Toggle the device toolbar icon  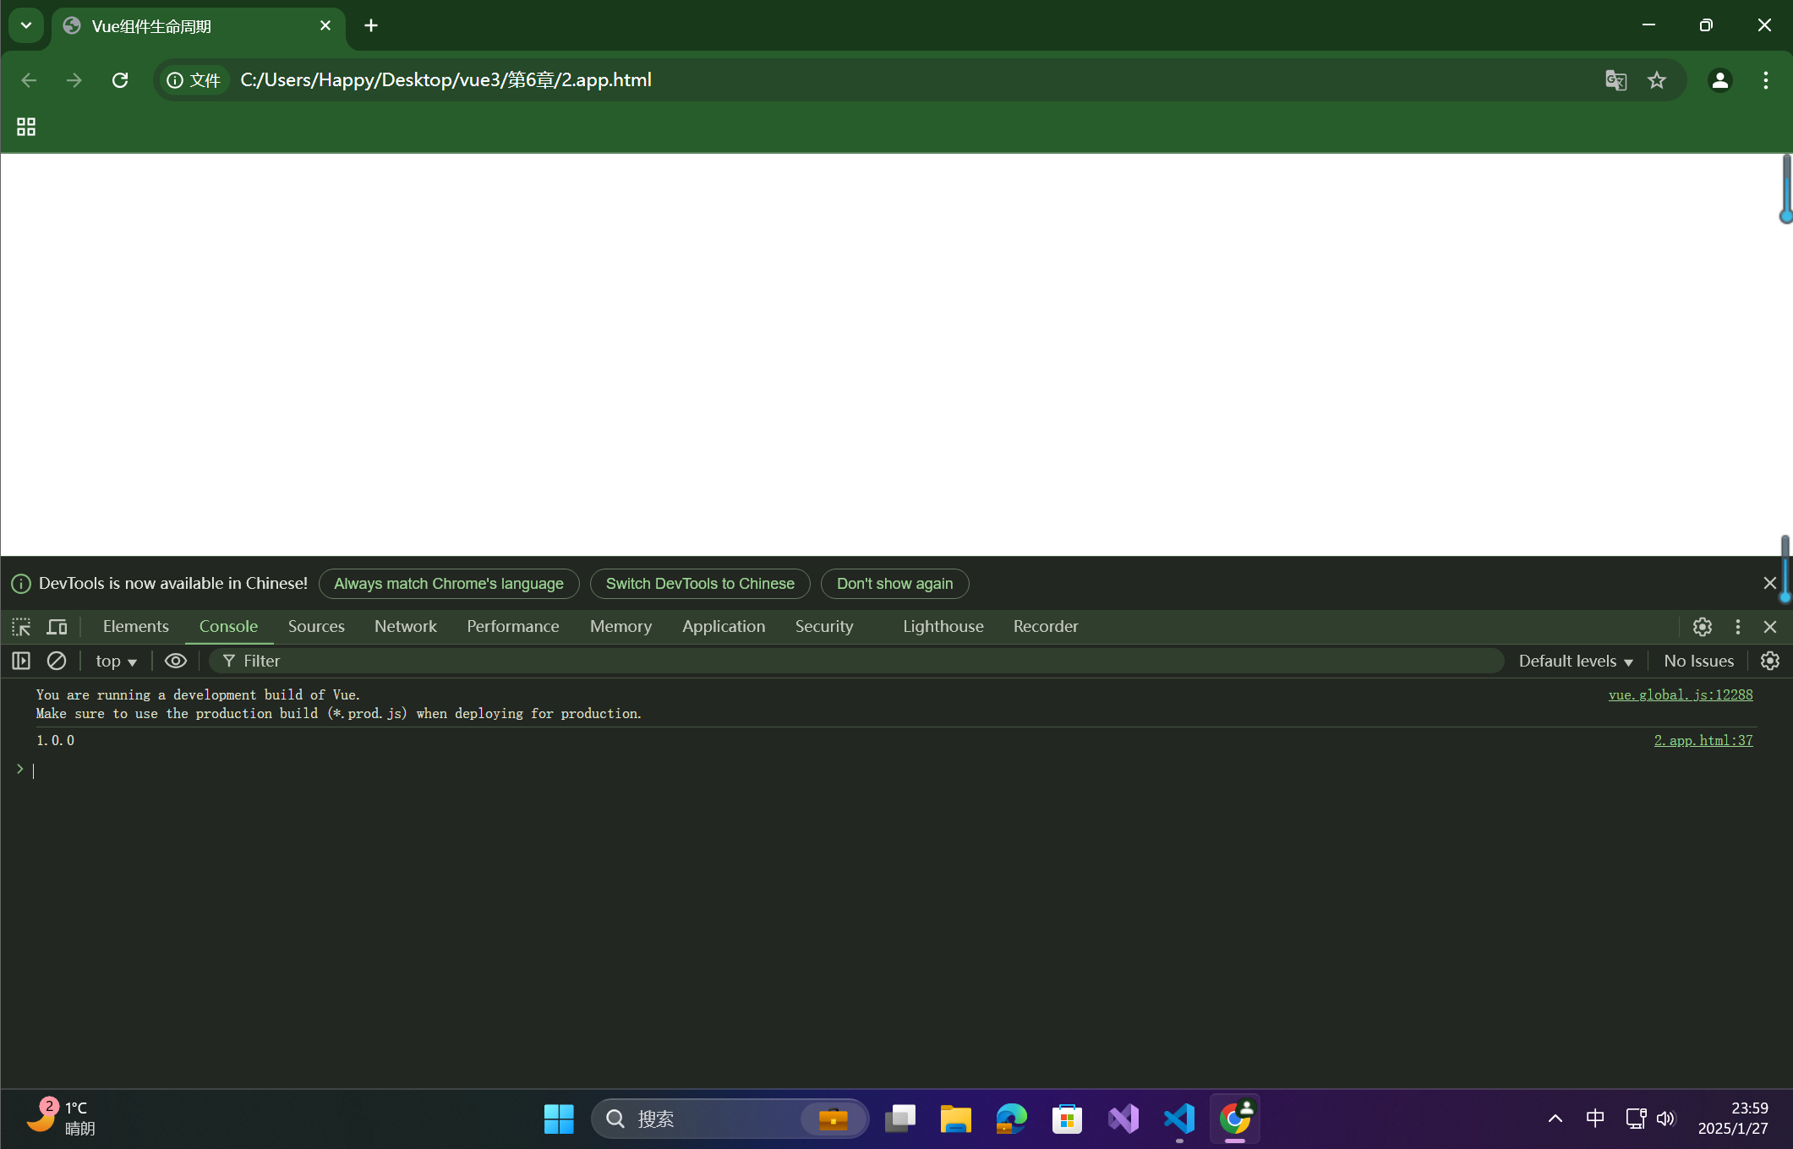click(57, 627)
